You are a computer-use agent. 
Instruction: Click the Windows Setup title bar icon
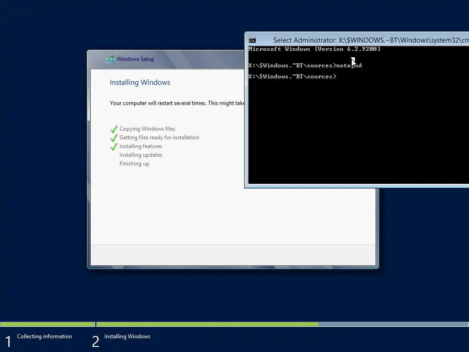111,59
